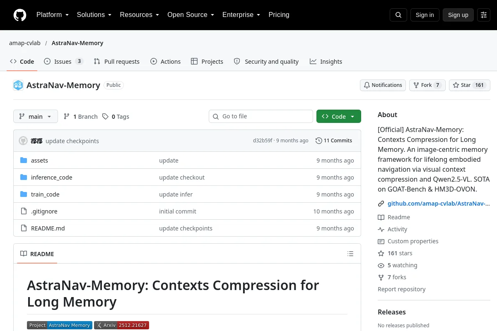This screenshot has height=331, width=497.
Task: Click commit history clock icon
Action: click(x=318, y=141)
